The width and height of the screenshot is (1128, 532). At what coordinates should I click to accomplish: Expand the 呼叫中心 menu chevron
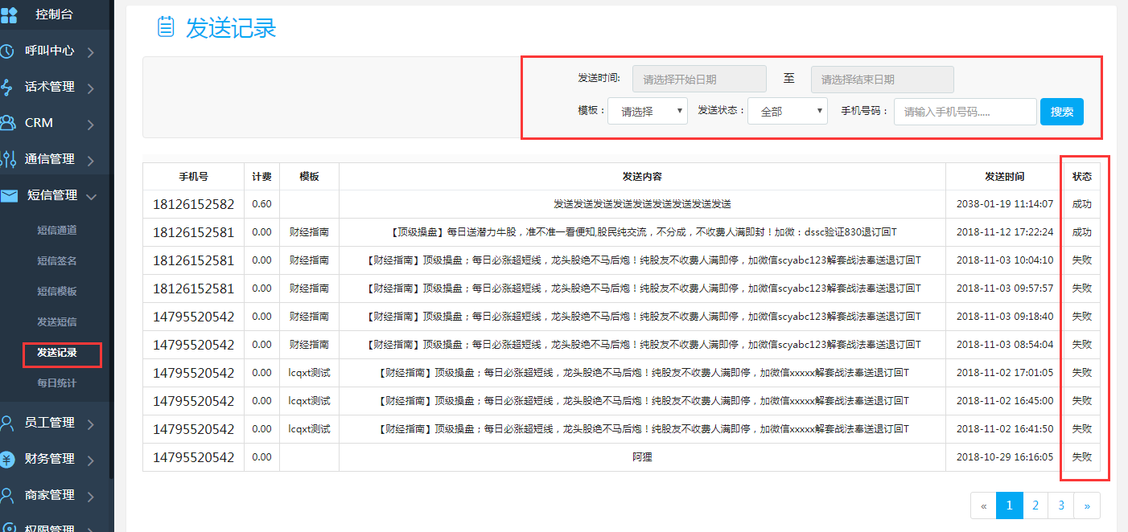point(91,52)
